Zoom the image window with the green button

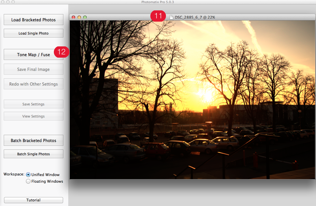(85, 17)
